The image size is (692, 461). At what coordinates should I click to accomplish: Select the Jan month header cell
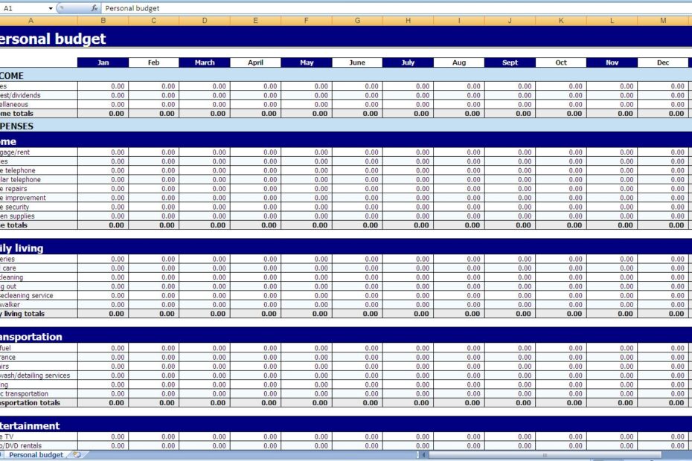(103, 62)
